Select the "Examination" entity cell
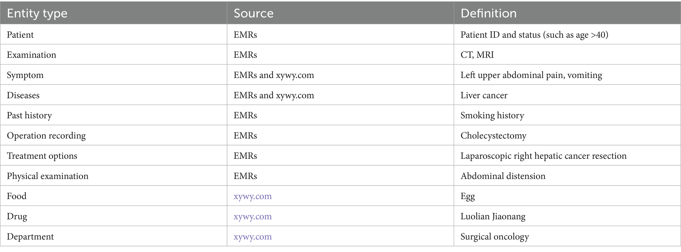Image resolution: width=681 pixels, height=252 pixels. point(32,55)
